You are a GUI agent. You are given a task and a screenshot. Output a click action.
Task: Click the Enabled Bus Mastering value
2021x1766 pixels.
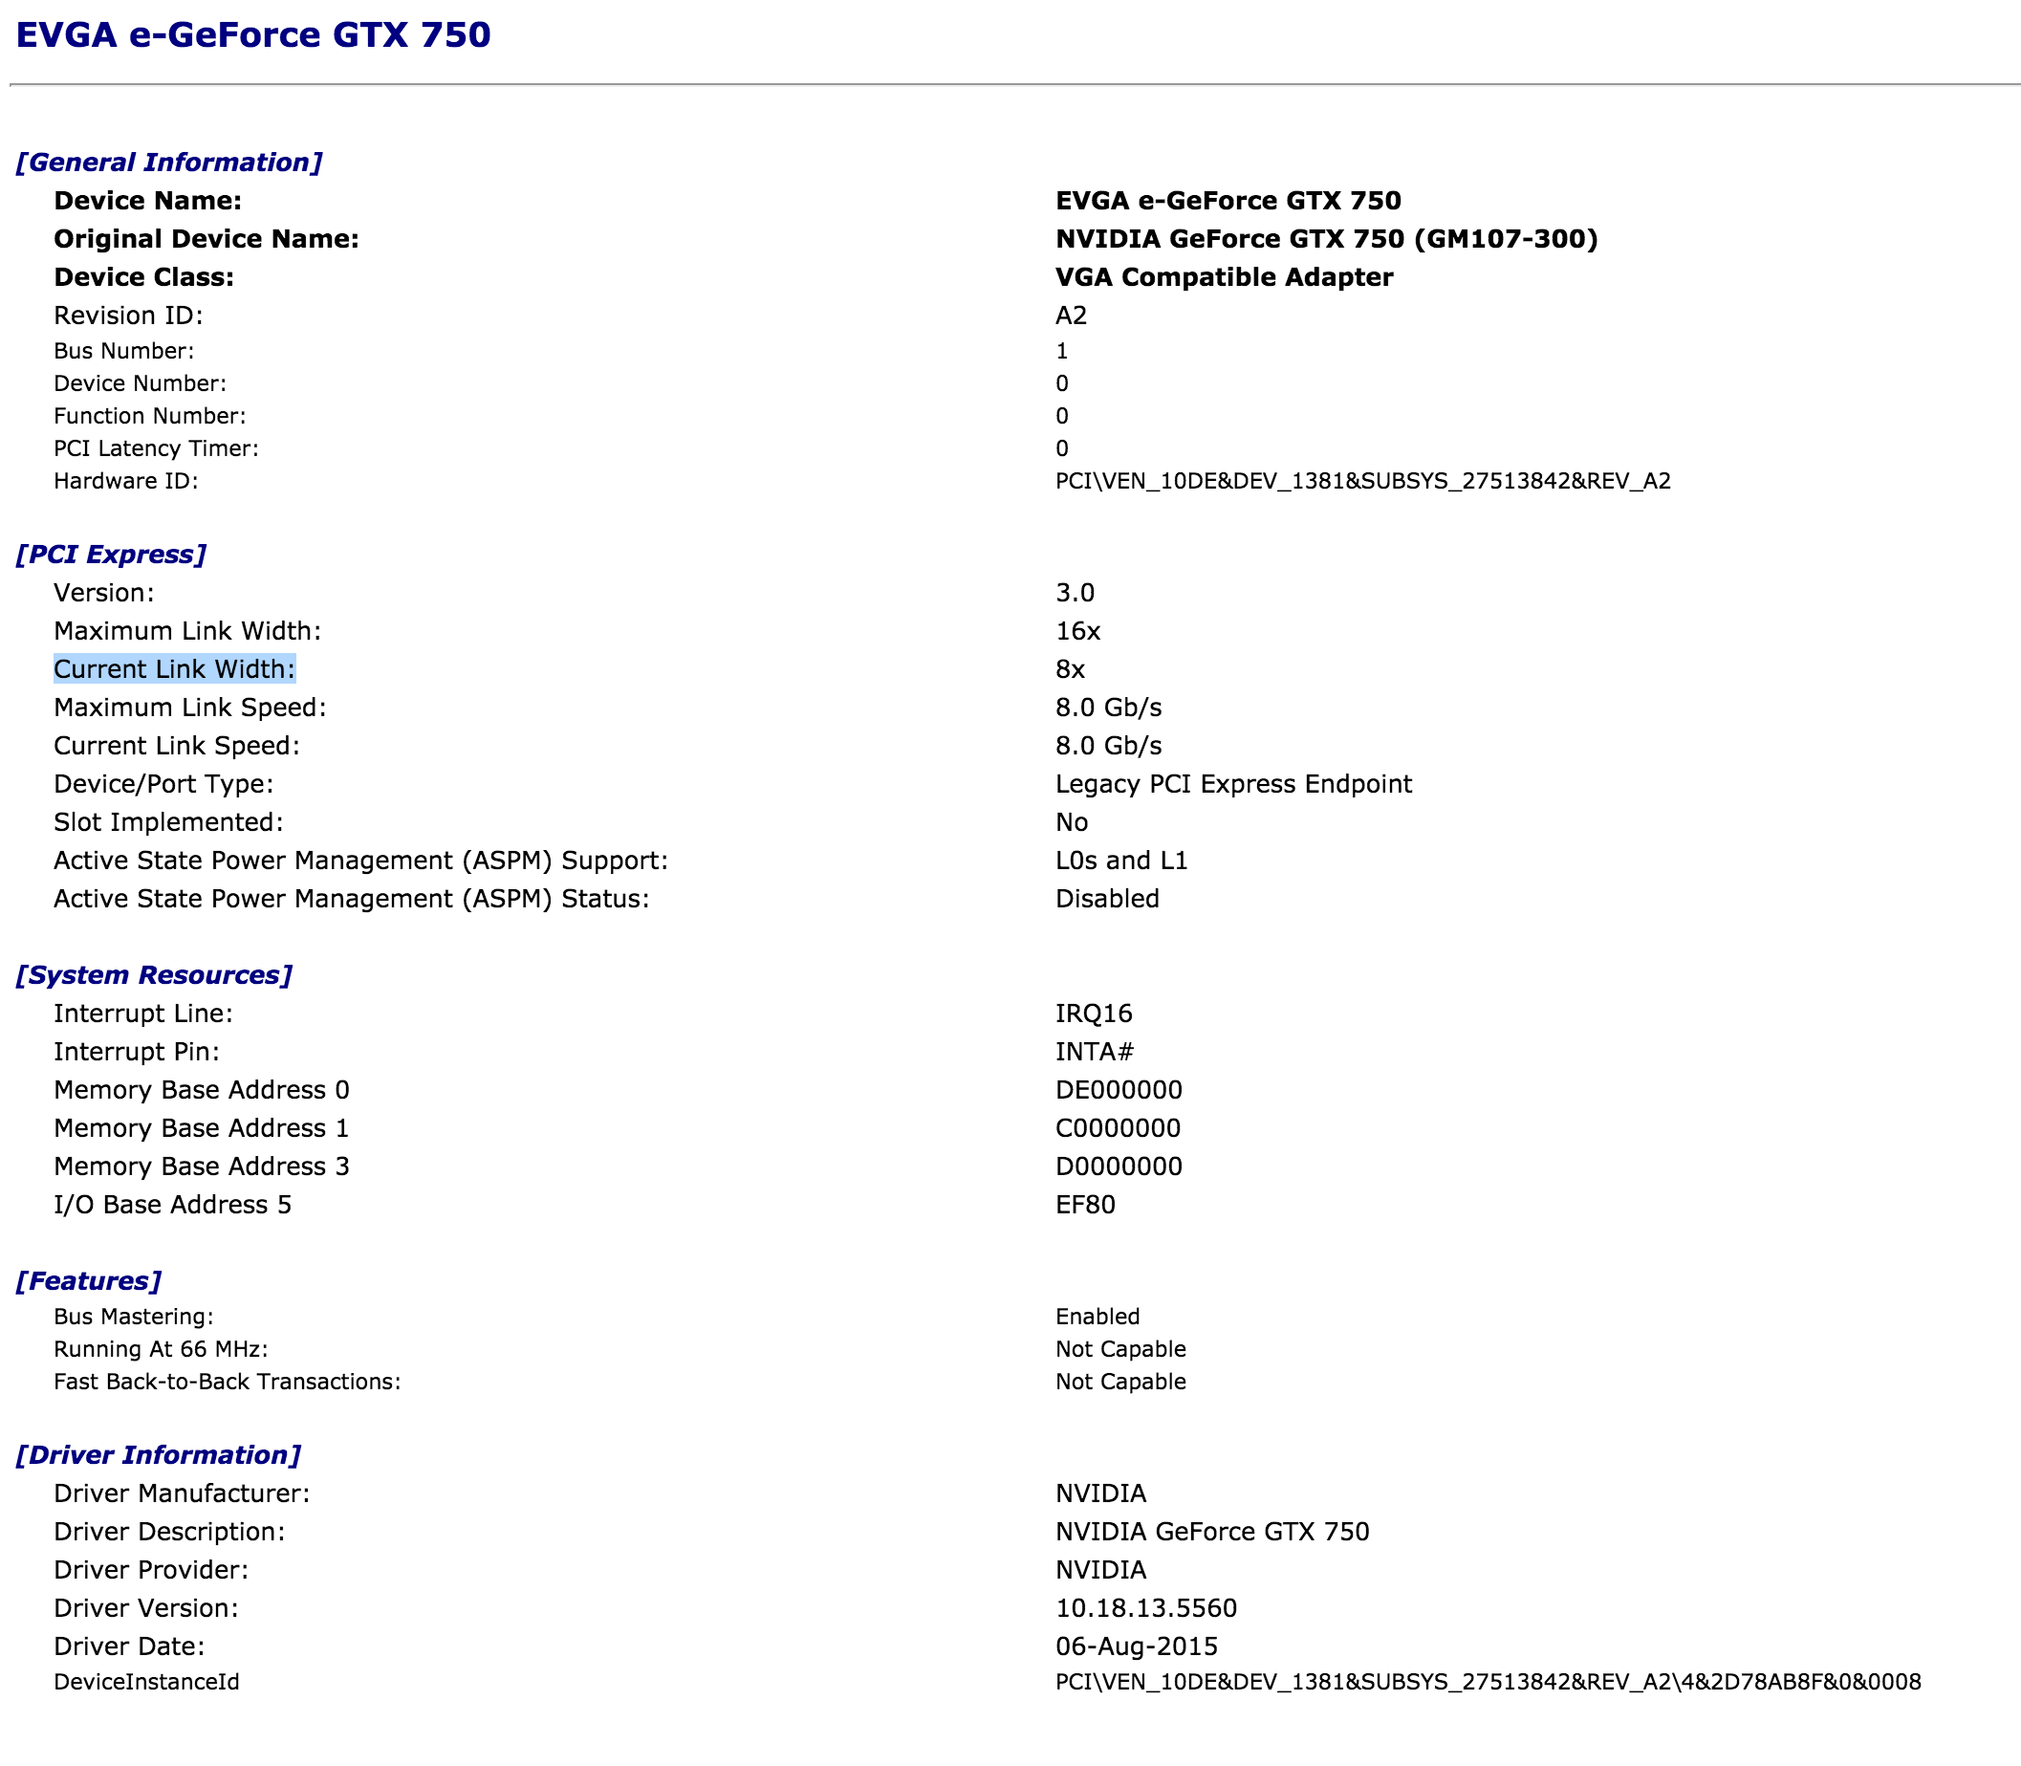tap(1097, 1317)
